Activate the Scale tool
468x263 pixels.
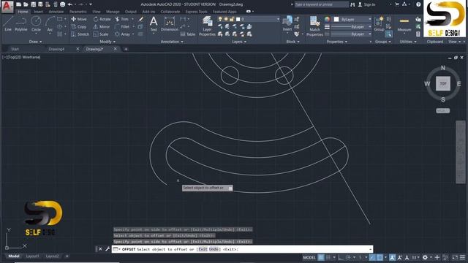pyautogui.click(x=101, y=34)
